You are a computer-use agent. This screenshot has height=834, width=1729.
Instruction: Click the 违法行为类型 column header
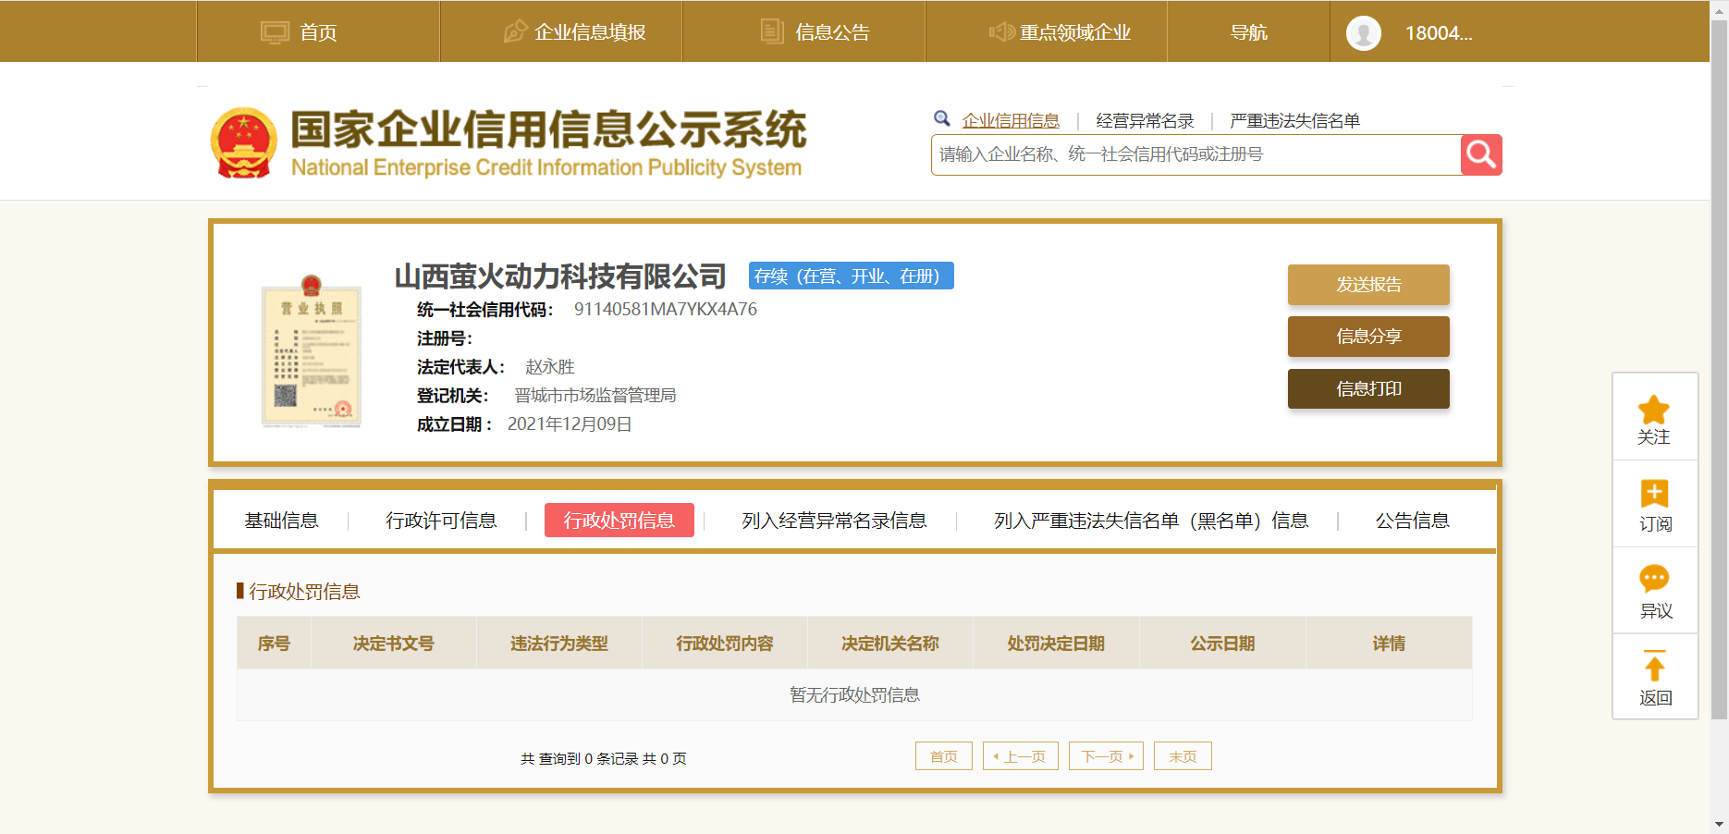(559, 644)
